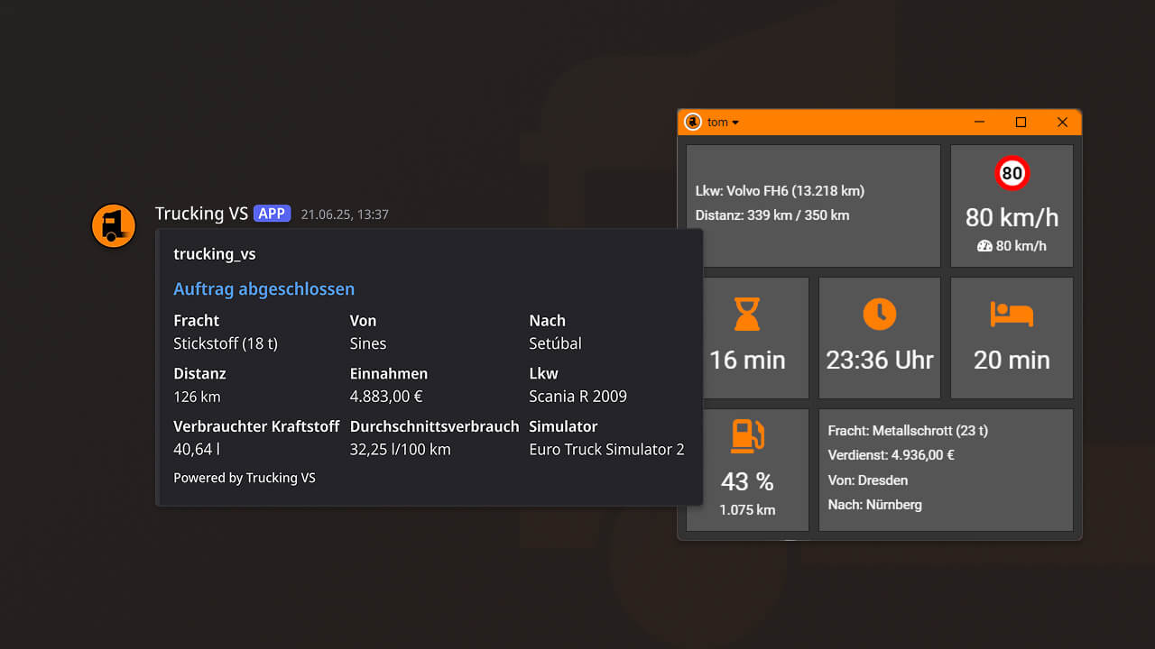Open the tom user dropdown
This screenshot has height=649, width=1155.
coord(723,123)
